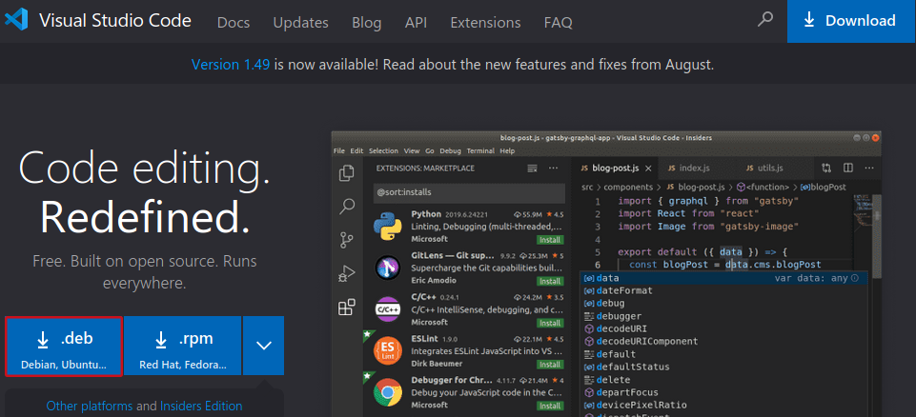Click the keyword icon beside debugger
The width and height of the screenshot is (916, 417).
[x=589, y=316]
